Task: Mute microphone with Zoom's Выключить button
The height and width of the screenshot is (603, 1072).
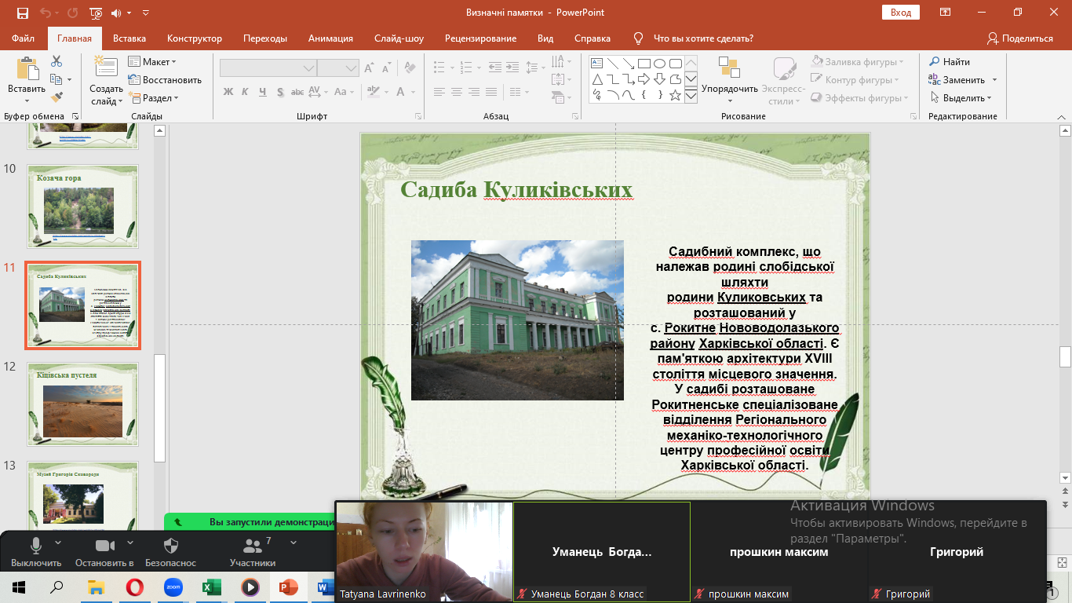Action: (36, 553)
